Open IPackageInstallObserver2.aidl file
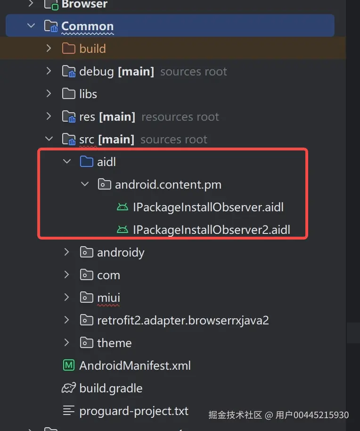This screenshot has width=360, height=431. (211, 230)
